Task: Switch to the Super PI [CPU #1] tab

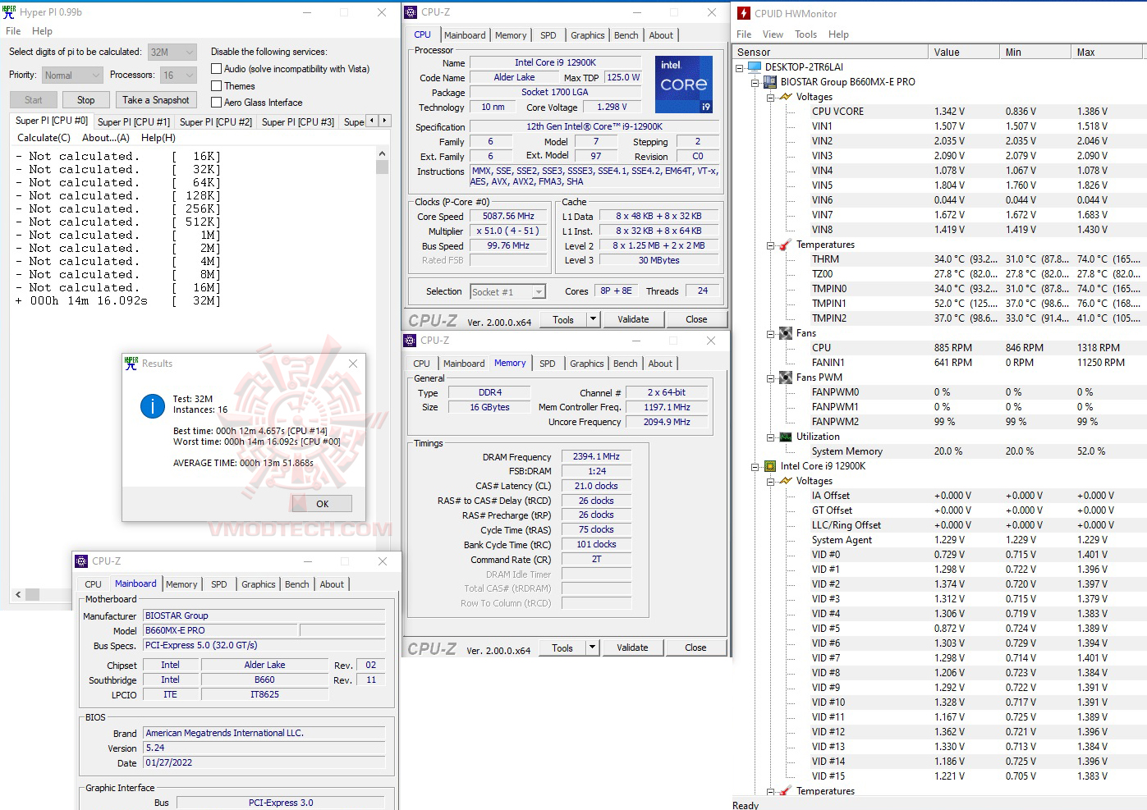Action: [134, 122]
